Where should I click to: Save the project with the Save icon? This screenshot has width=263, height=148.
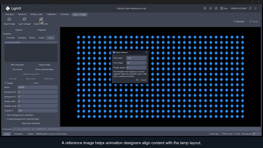224,8
